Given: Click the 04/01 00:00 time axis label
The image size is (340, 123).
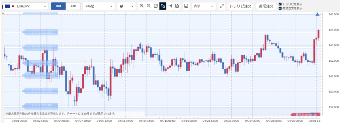Looking at the screenshot, I should click(x=19, y=120).
